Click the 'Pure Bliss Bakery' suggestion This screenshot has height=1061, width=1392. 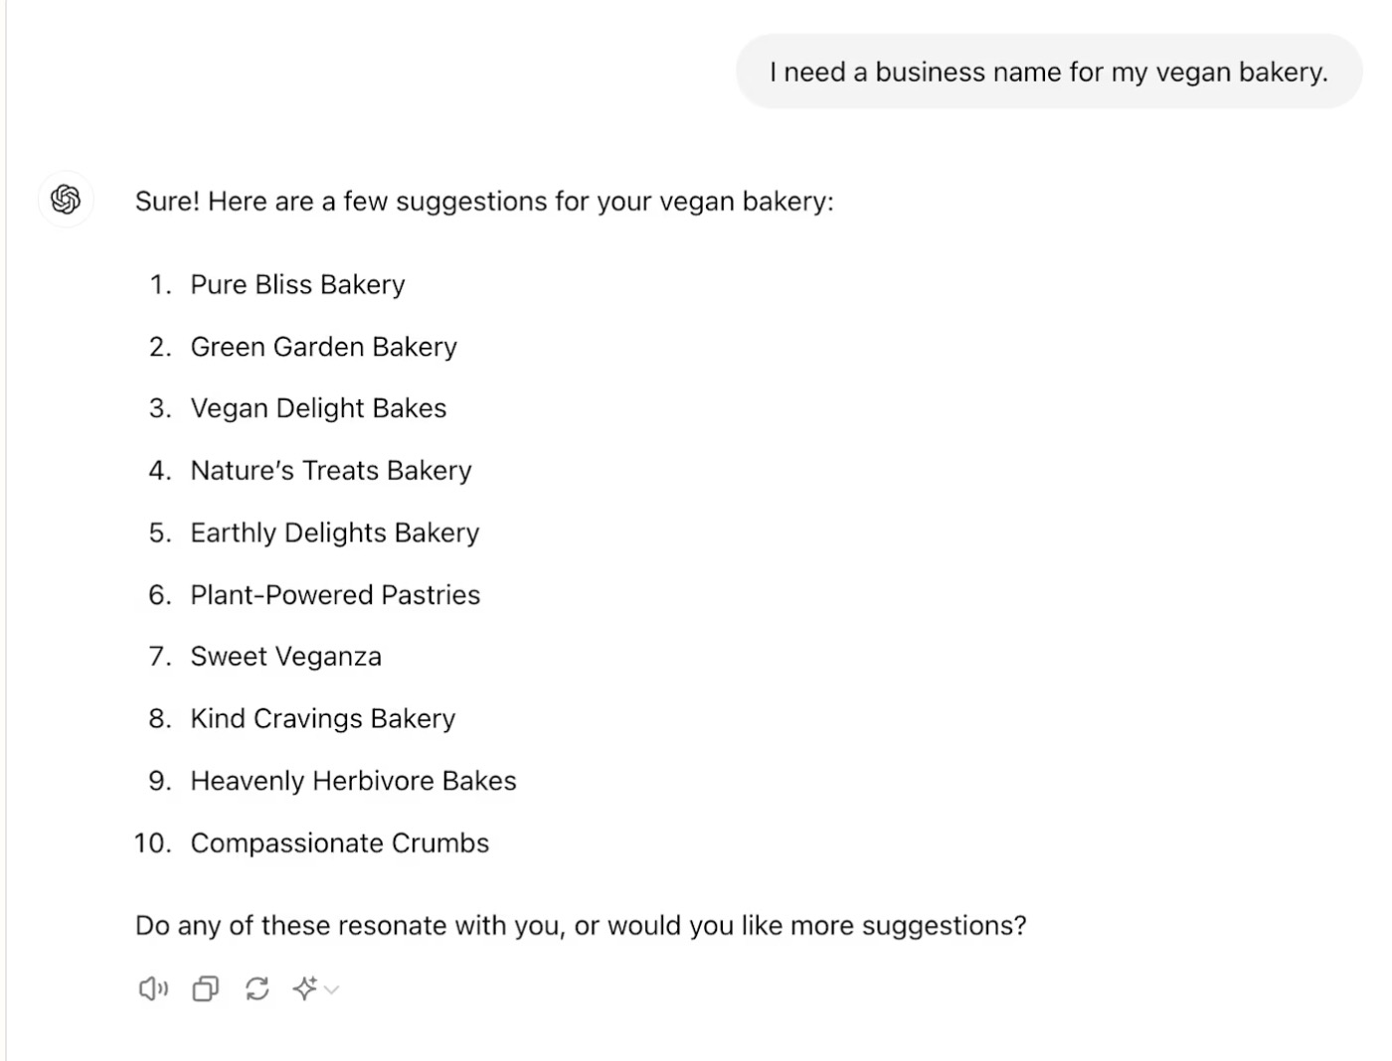point(297,284)
